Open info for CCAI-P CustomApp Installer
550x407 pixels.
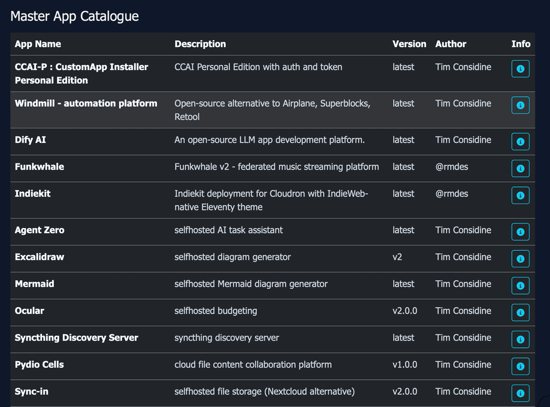point(520,69)
